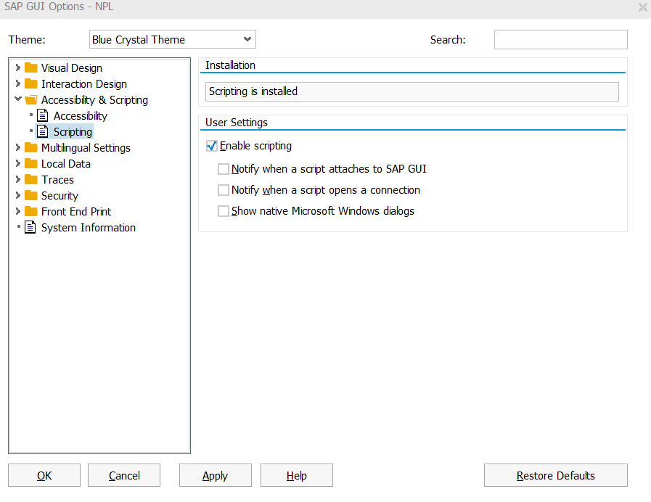
Task: Click the 'Scripting is installed' status field
Action: 412,91
